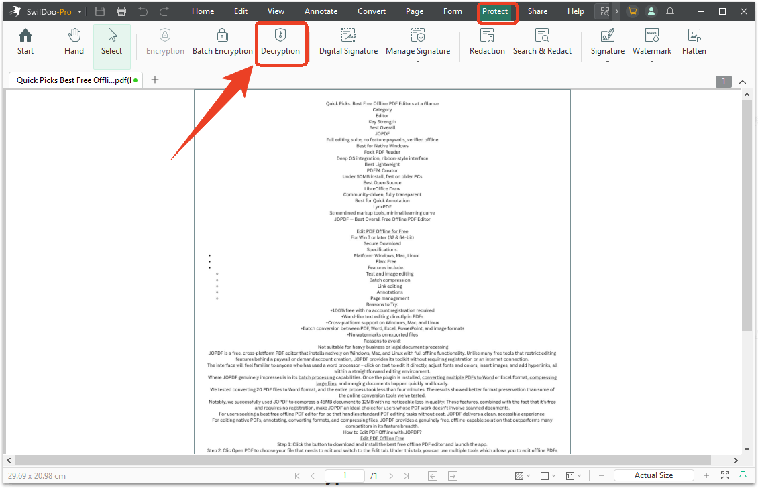Expand more toolbar options chevron
The width and height of the screenshot is (758, 488).
(x=617, y=11)
